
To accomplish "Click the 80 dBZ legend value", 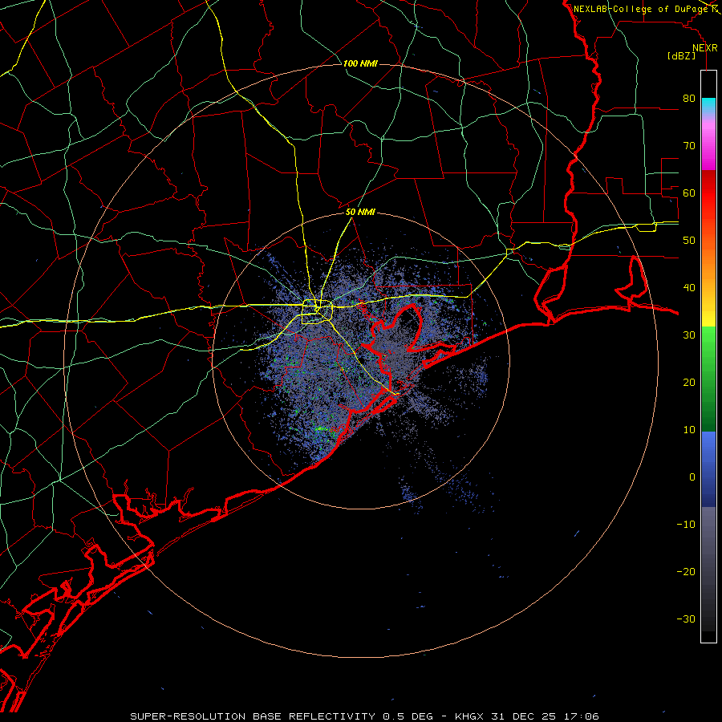I will [x=689, y=99].
